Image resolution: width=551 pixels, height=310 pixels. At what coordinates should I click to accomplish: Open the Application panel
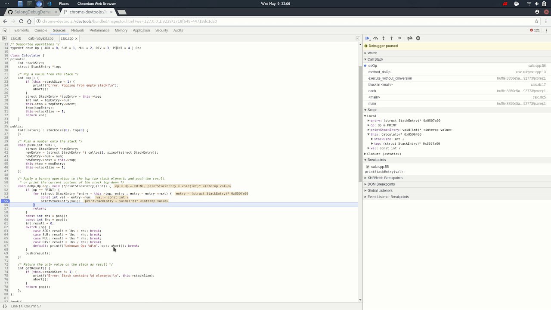pos(141,31)
